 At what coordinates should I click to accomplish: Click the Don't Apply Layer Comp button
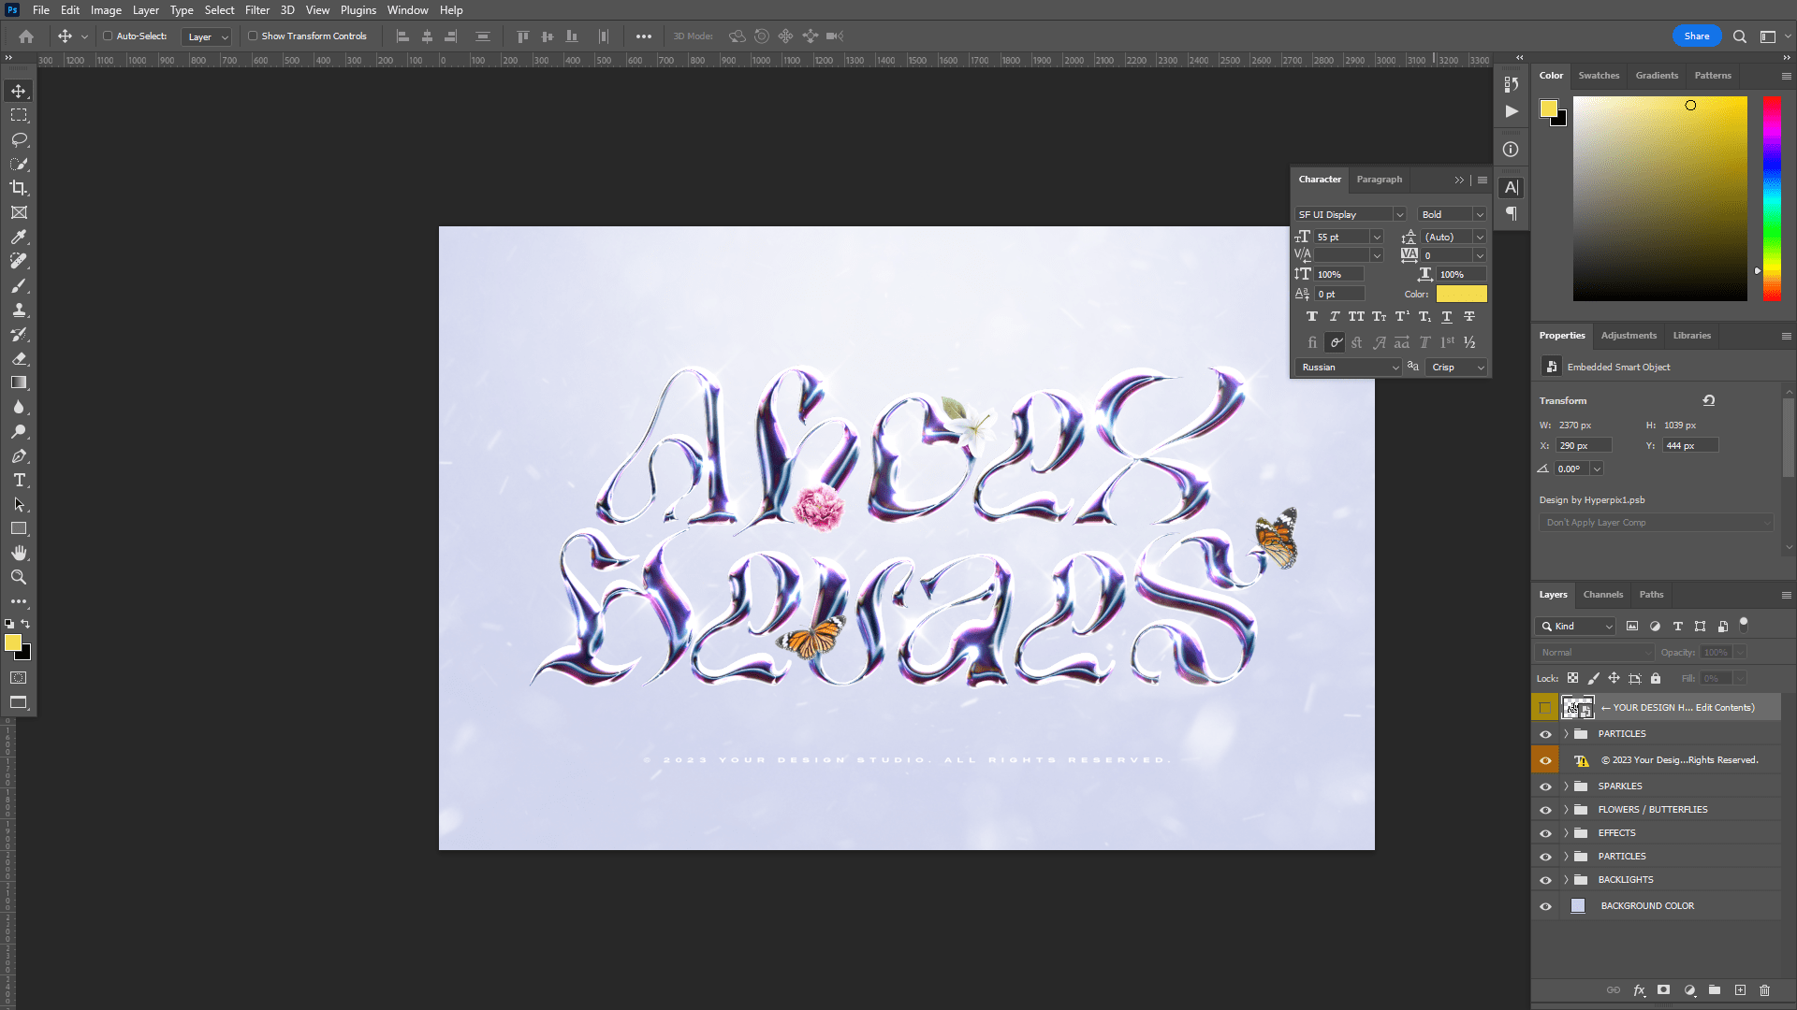pos(1656,522)
